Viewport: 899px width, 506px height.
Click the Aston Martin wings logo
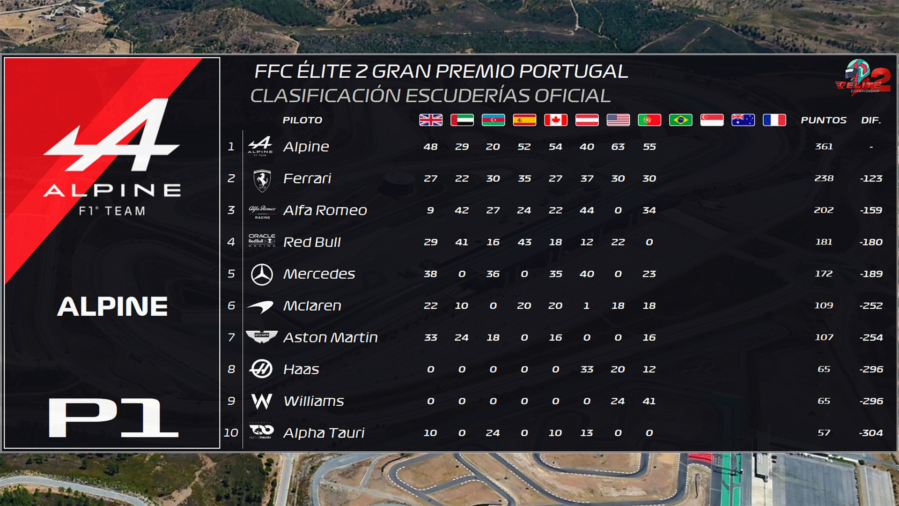262,337
